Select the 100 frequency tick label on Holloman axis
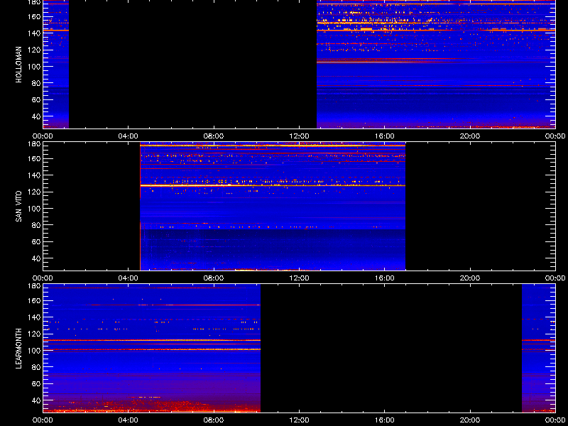This screenshot has height=426, width=568. coord(34,67)
